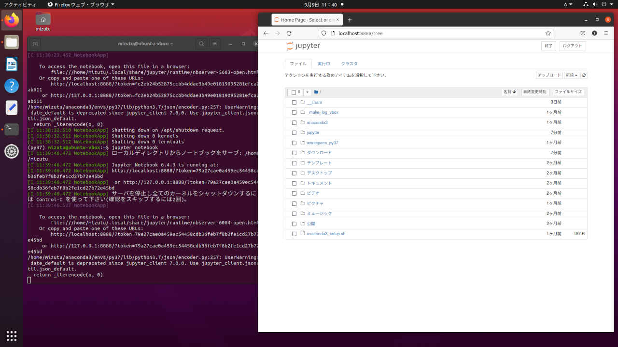Tick the checkbox next to anaconda3 folder
618x347 pixels.
(294, 122)
